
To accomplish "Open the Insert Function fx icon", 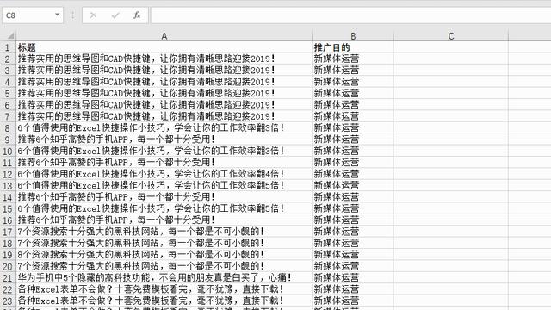I will click(137, 15).
